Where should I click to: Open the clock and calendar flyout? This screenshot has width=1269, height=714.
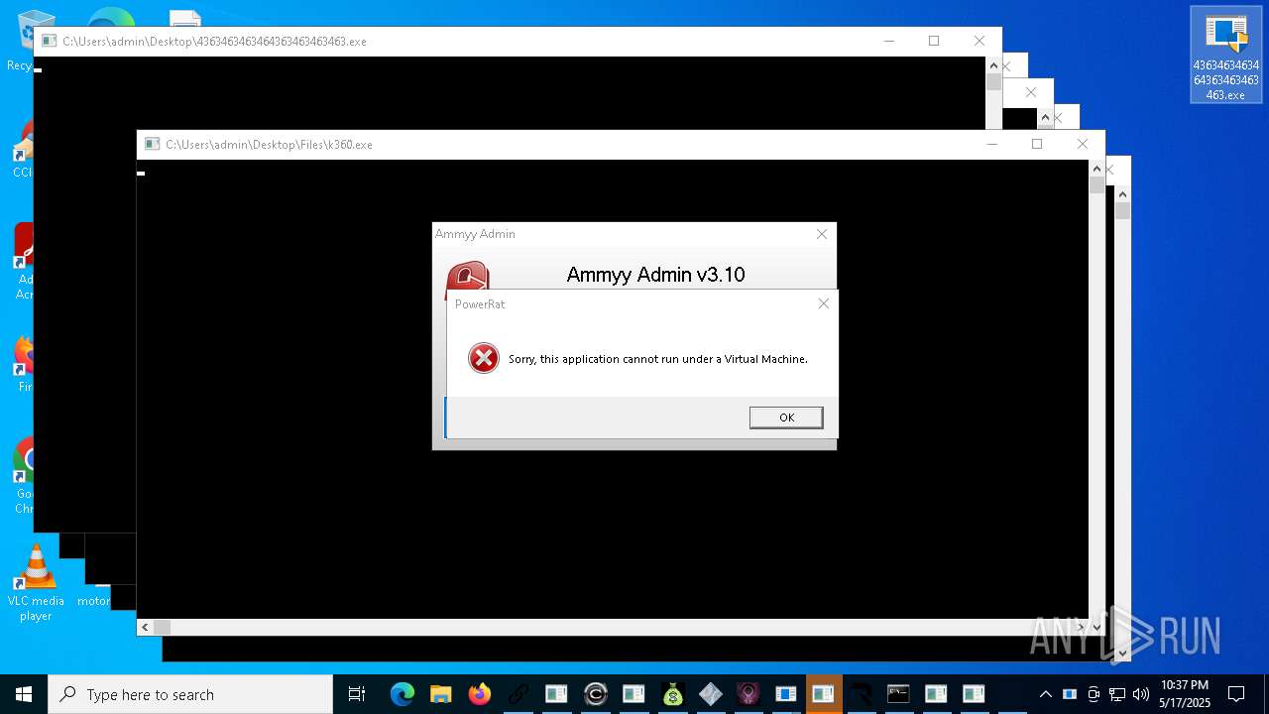coord(1185,694)
